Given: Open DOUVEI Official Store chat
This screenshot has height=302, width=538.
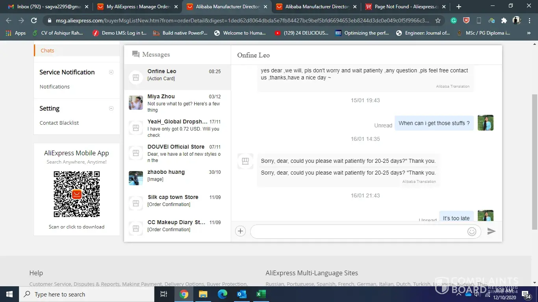Looking at the screenshot, I should (177, 153).
